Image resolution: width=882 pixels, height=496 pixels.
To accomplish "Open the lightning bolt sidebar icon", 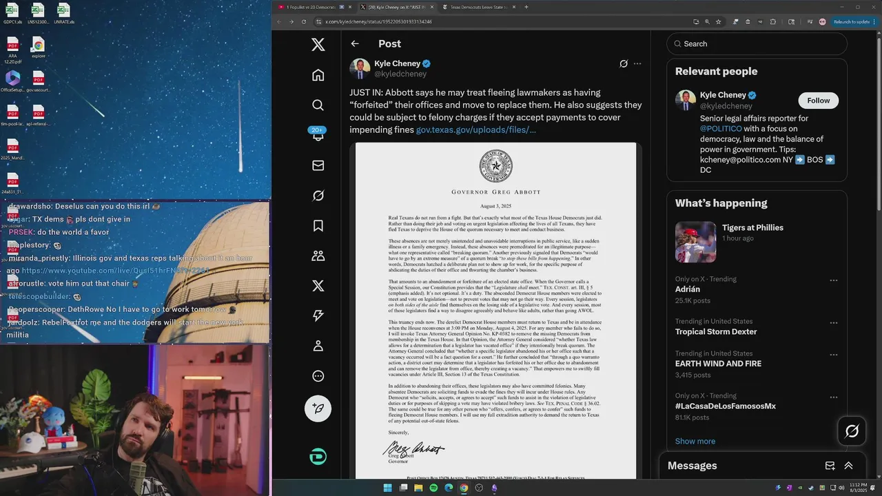I will click(318, 316).
